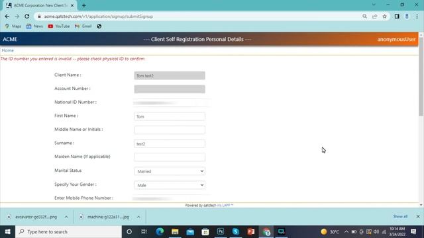Go back to the previous page

7,17
